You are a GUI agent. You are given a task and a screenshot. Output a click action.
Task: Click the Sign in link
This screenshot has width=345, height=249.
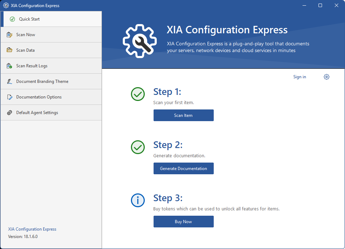tap(300, 77)
